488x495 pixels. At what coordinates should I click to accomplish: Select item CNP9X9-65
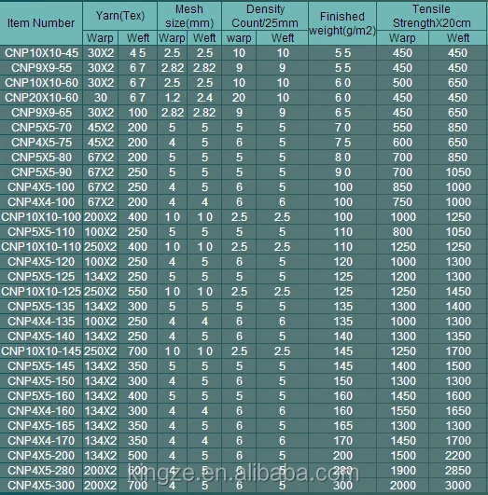pyautogui.click(x=41, y=113)
